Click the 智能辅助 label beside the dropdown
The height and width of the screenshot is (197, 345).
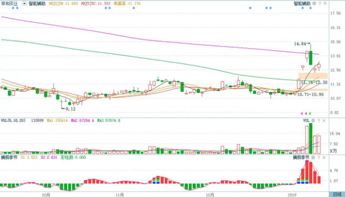(x=37, y=4)
